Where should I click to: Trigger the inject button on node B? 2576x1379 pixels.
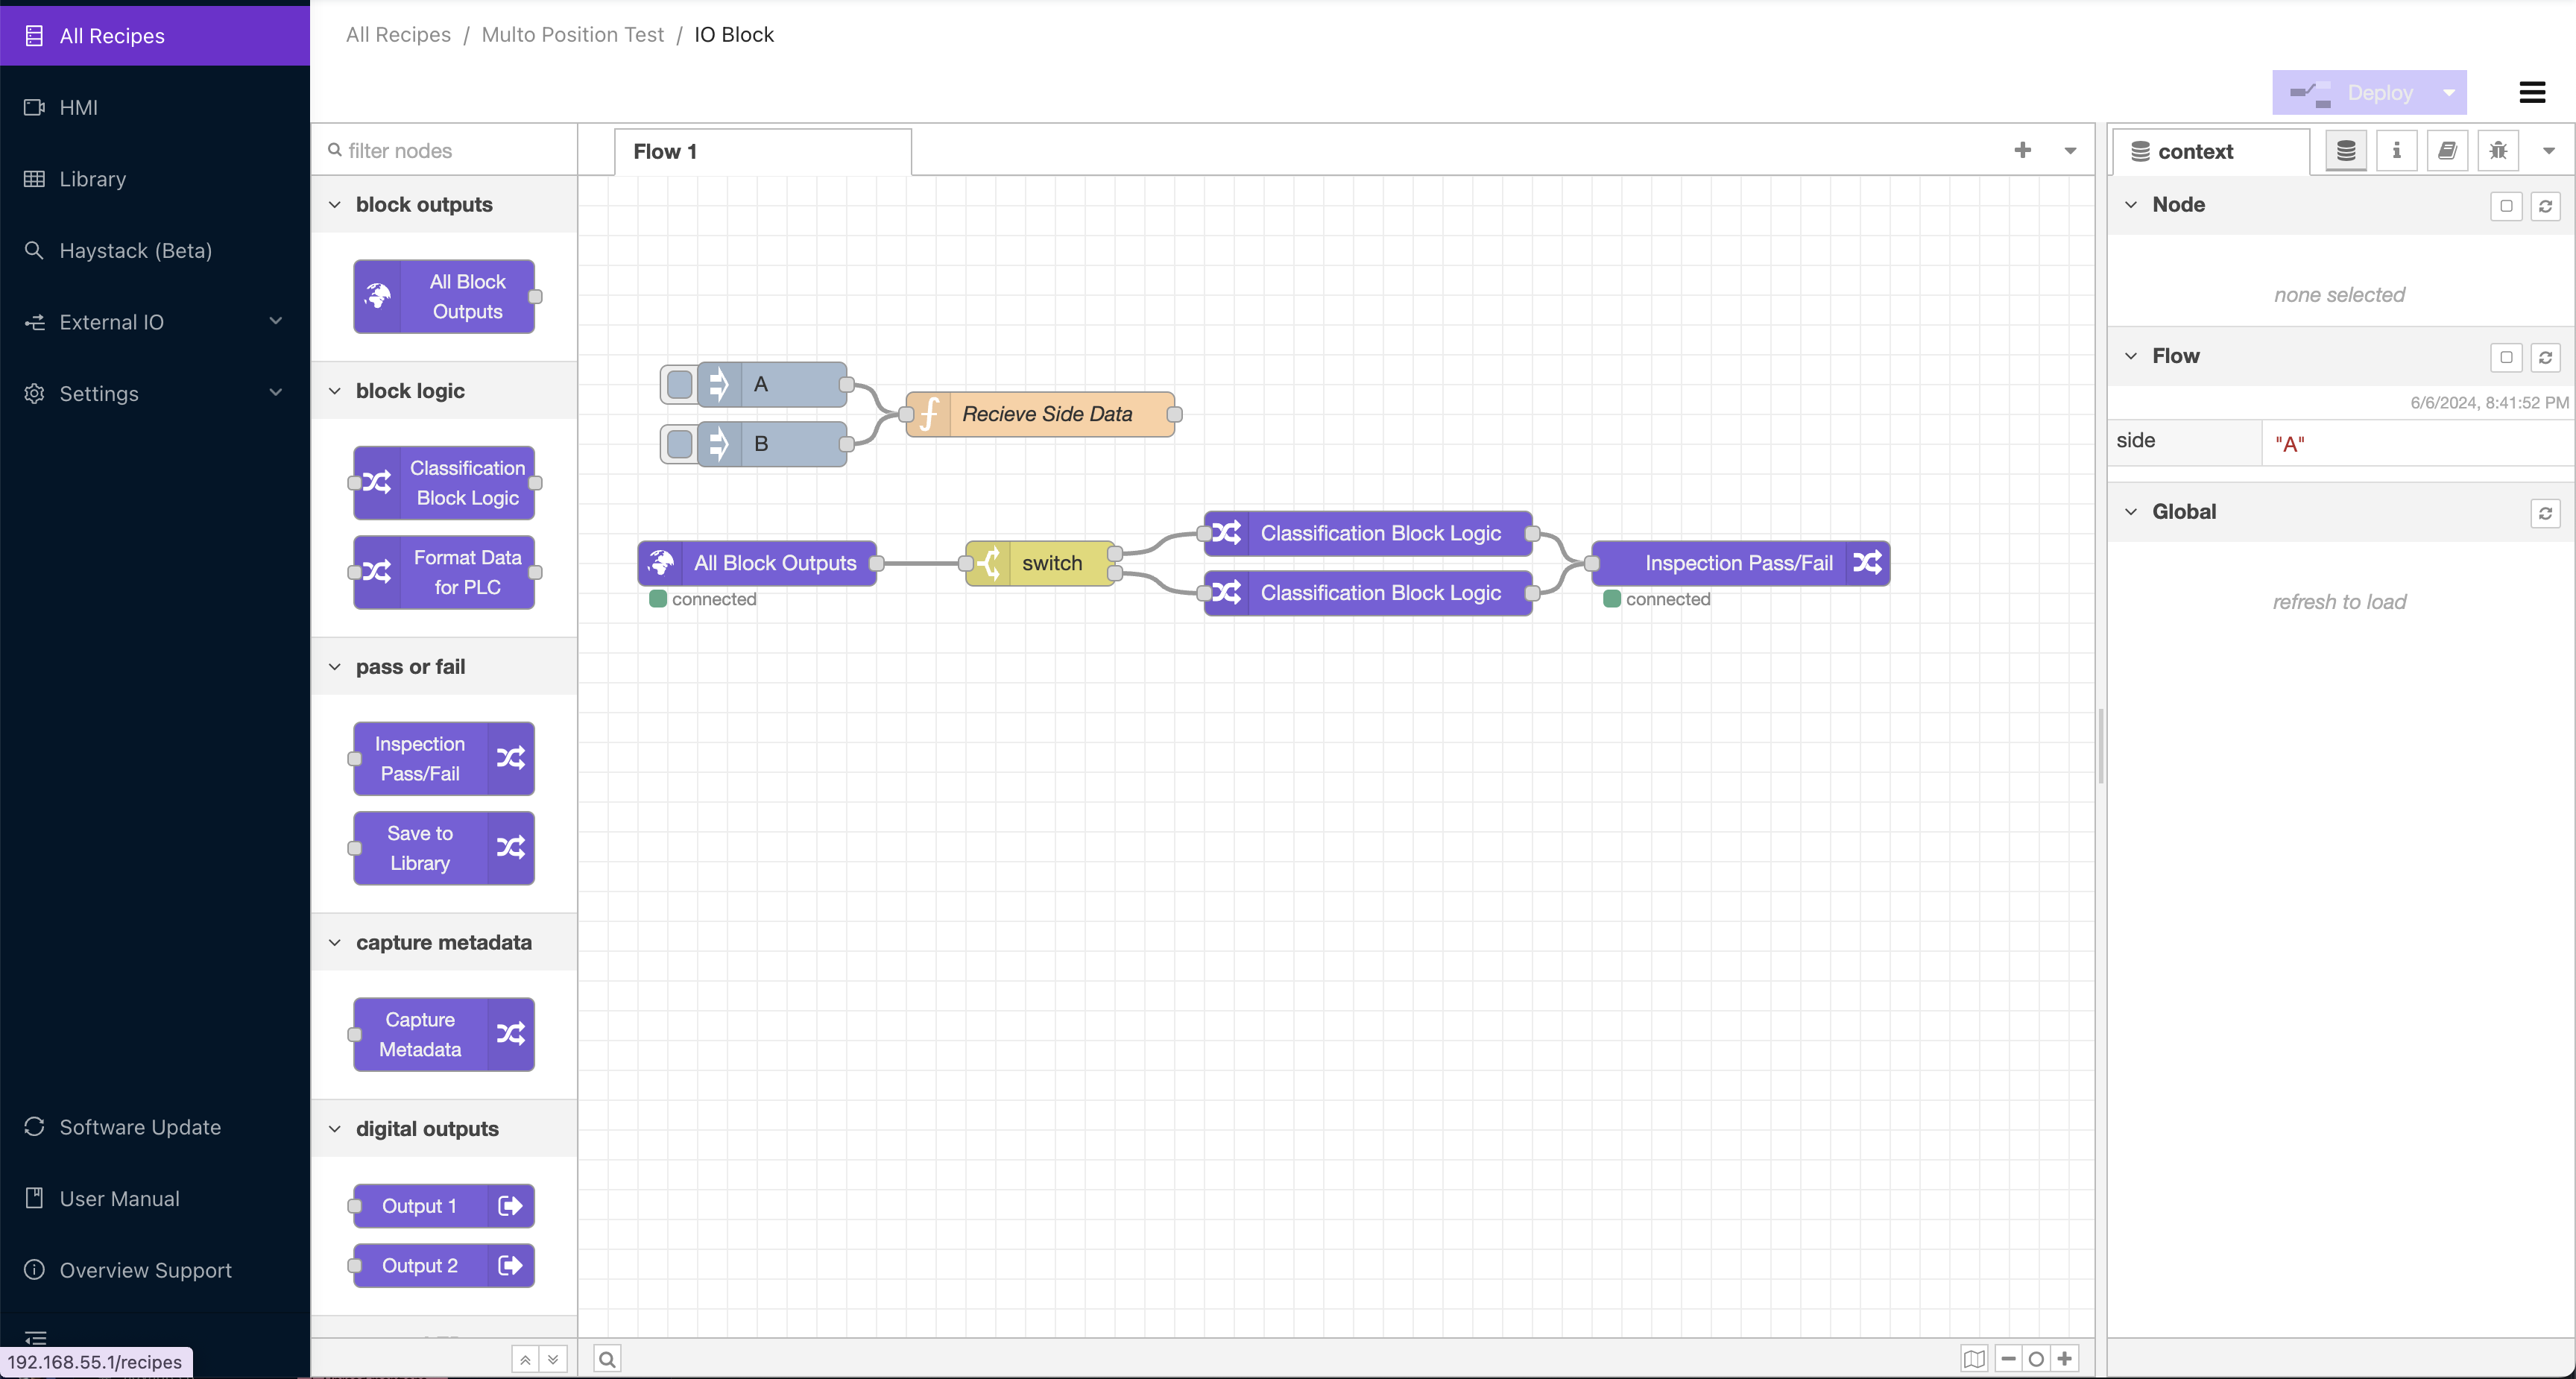click(679, 444)
